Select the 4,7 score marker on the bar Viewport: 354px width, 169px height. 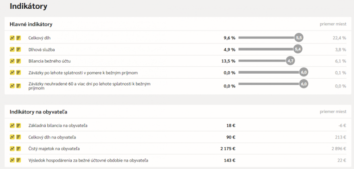290,61
